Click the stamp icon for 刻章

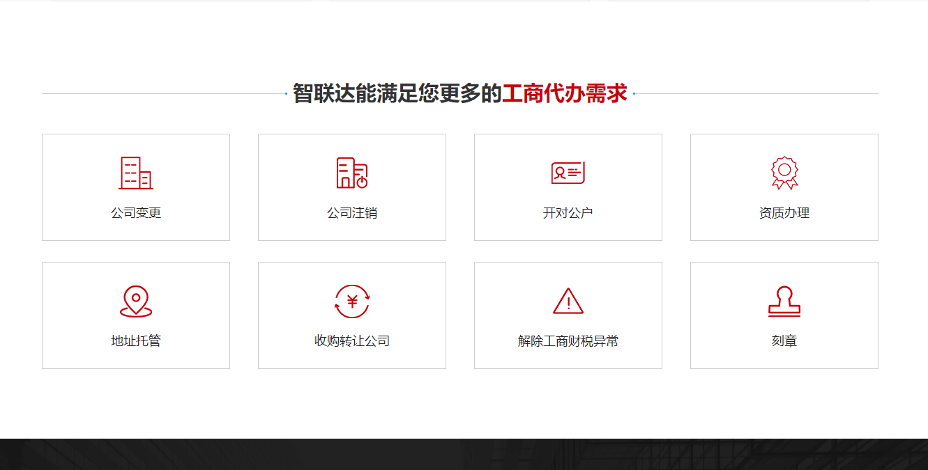pyautogui.click(x=784, y=301)
